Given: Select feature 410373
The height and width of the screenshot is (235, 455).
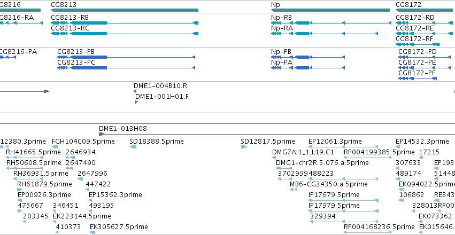Looking at the screenshot, I should tap(57, 232).
